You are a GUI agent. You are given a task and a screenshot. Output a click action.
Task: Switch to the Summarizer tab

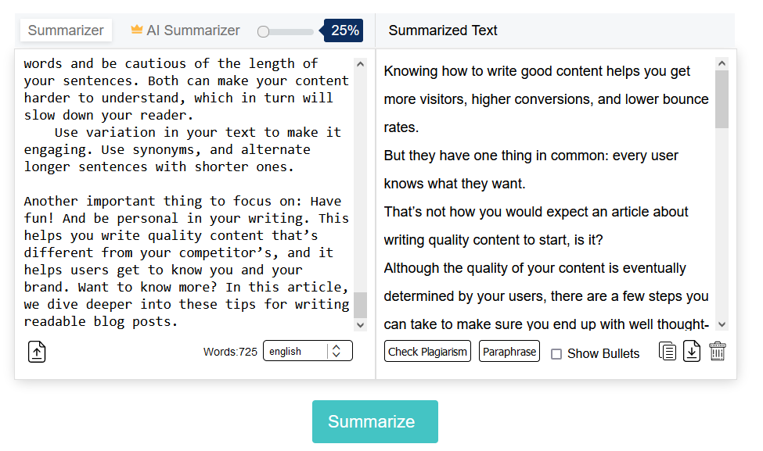66,30
